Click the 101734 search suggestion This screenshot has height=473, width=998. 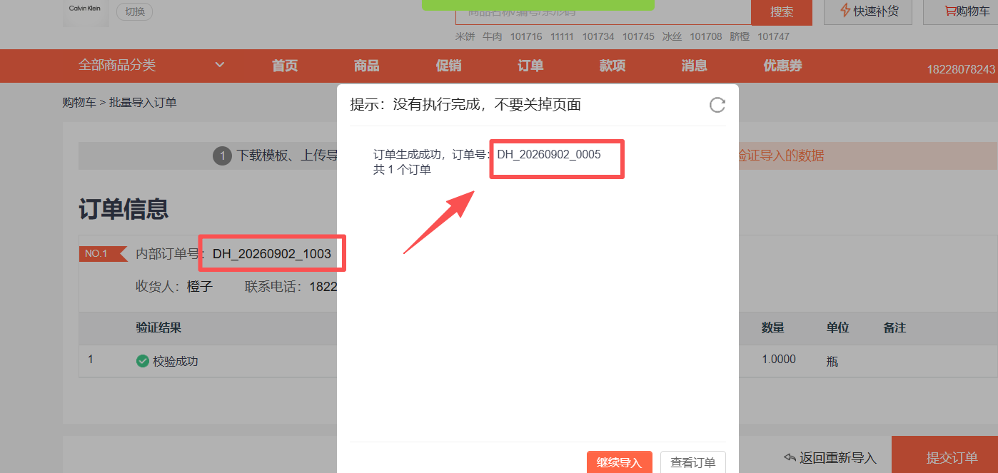pyautogui.click(x=598, y=36)
